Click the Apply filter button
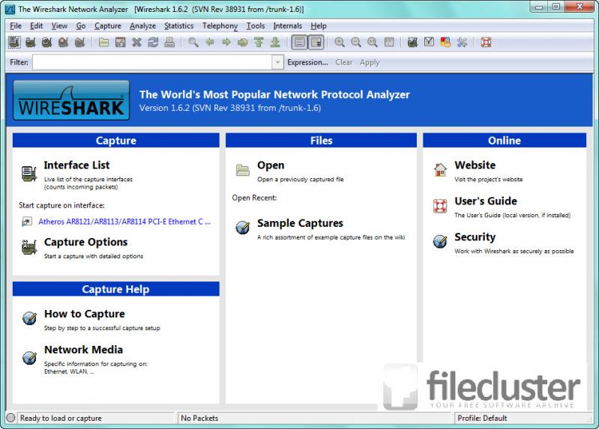 [370, 62]
